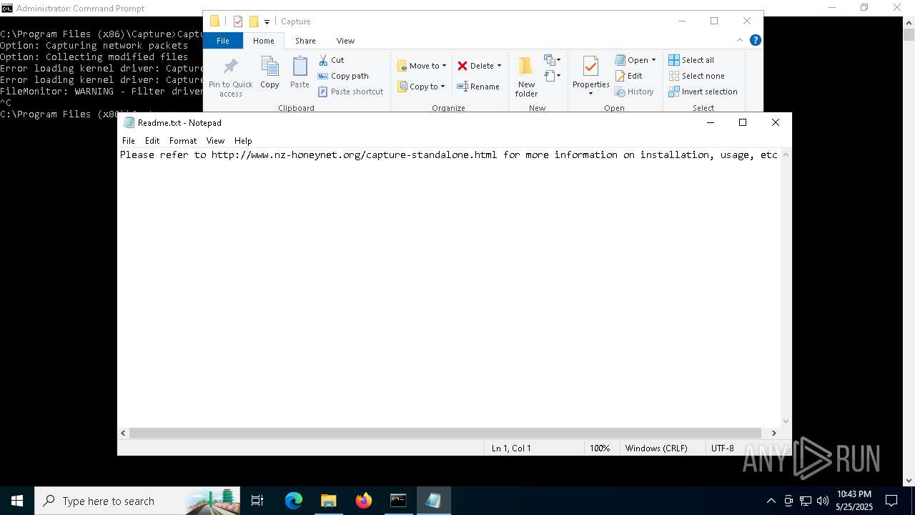
Task: Expand the Delete options arrow
Action: [x=499, y=66]
